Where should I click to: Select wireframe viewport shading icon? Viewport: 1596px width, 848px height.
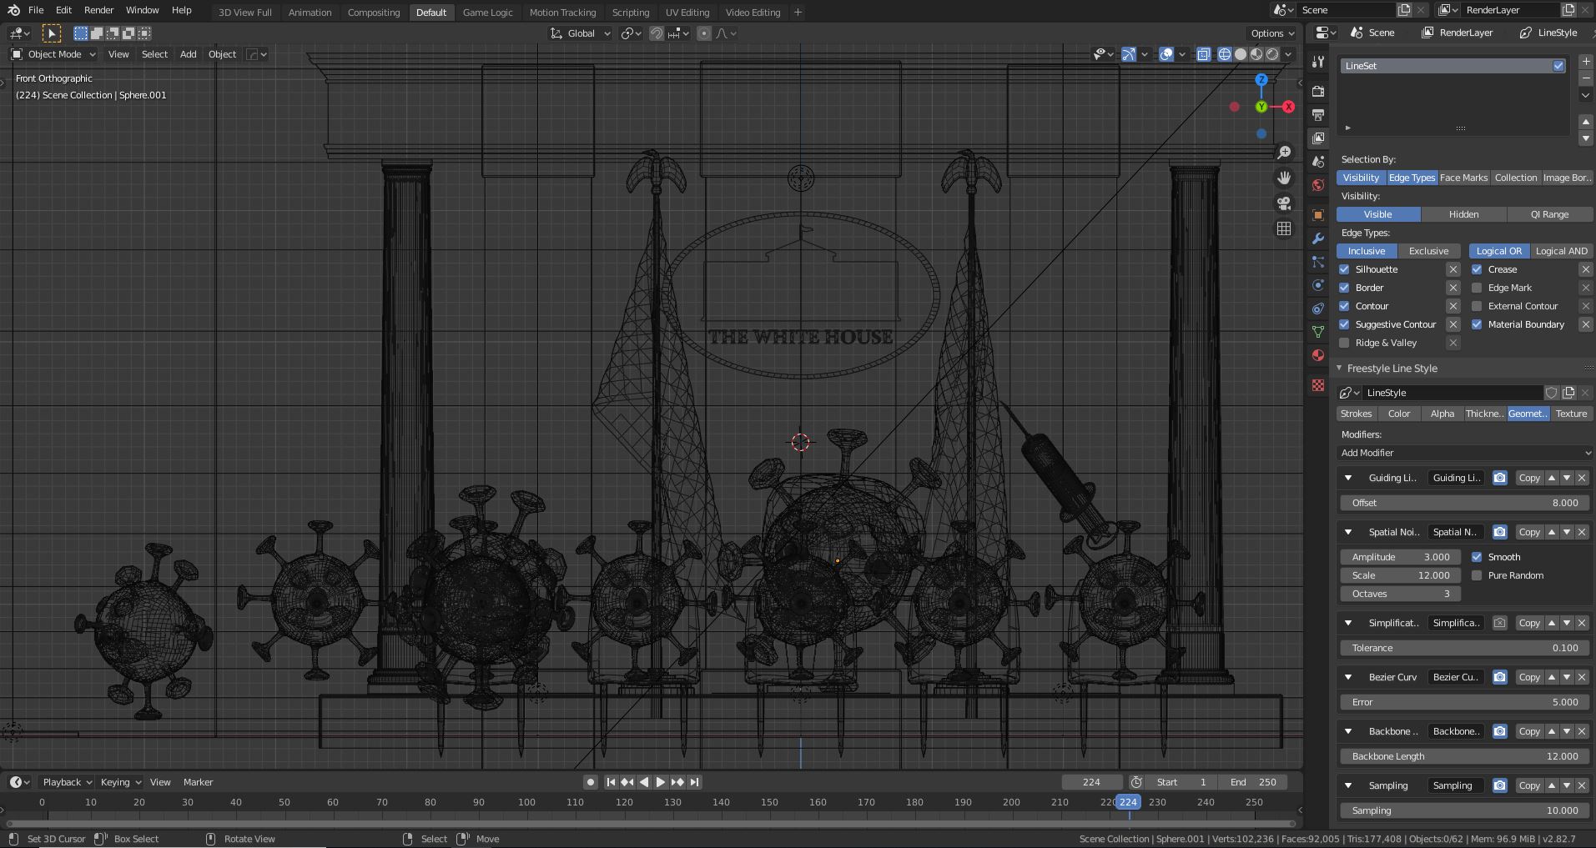1225,54
